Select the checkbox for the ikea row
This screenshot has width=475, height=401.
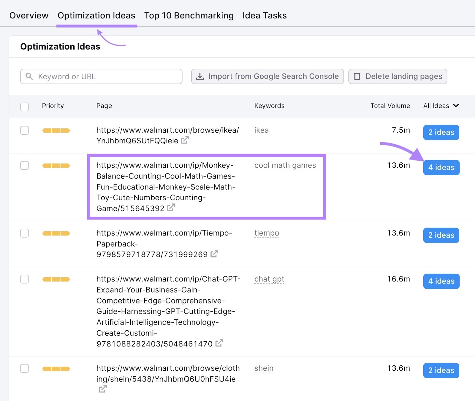point(25,130)
